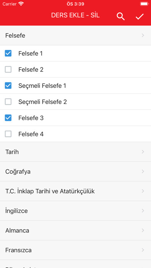
Task: Expand the Tarih category chevron
Action: (x=143, y=152)
